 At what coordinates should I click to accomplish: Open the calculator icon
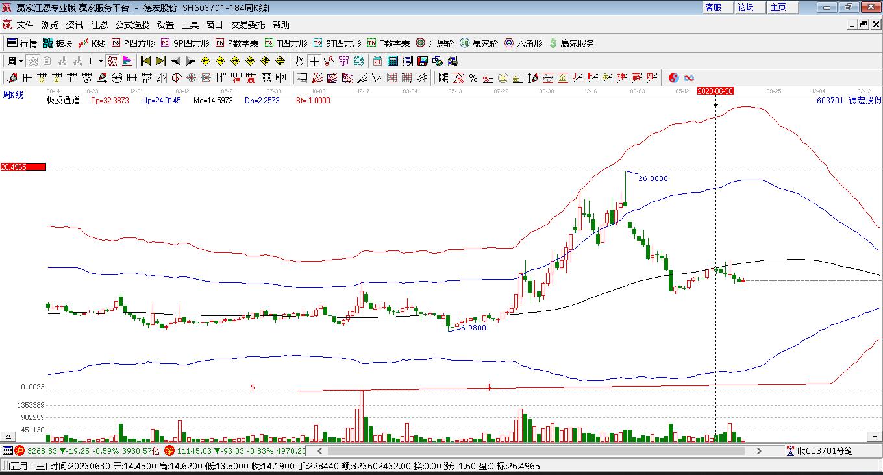(393, 61)
